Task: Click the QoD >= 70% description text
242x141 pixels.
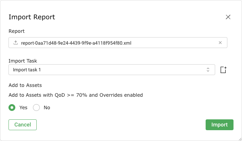Action: pos(75,95)
